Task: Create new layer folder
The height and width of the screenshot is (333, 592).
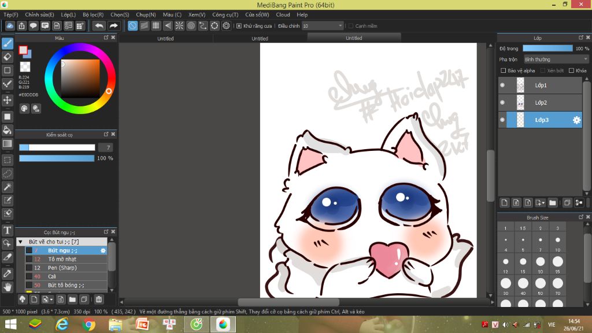Action: (553, 203)
